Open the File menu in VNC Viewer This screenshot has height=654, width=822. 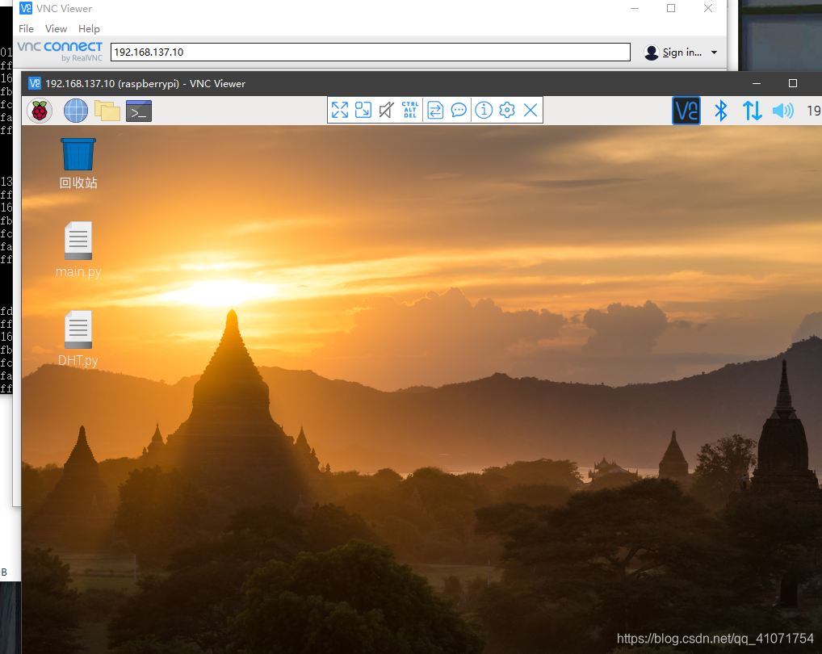pos(26,29)
